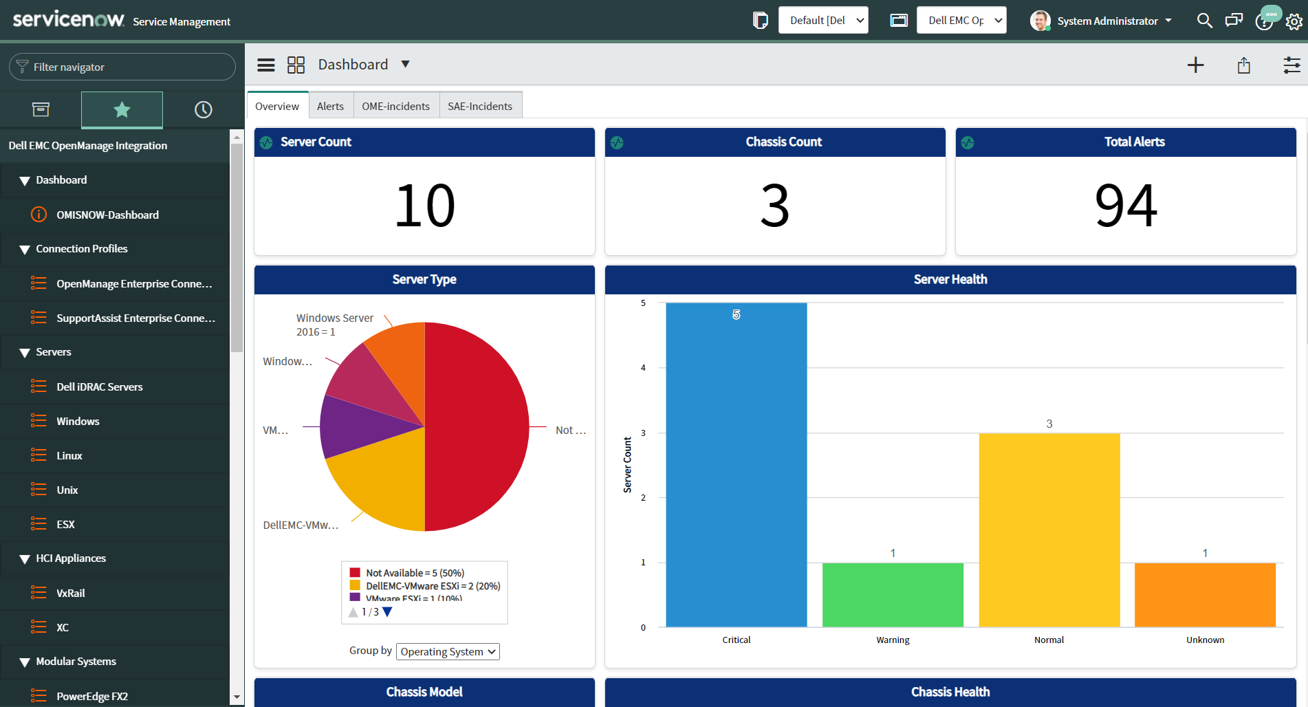Open the dashboard grid layout picker icon
The height and width of the screenshot is (707, 1308).
click(296, 64)
